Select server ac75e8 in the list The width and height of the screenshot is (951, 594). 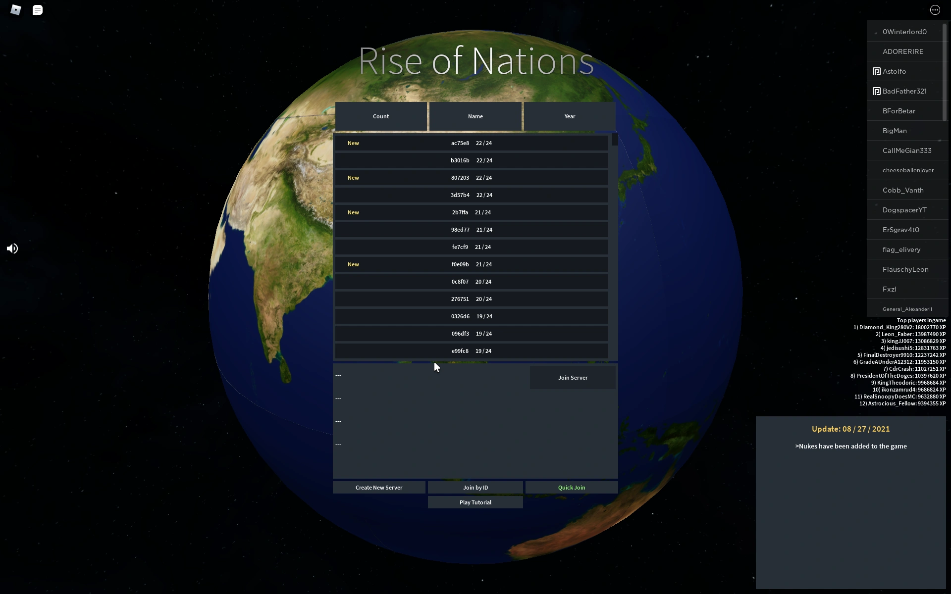pyautogui.click(x=471, y=143)
